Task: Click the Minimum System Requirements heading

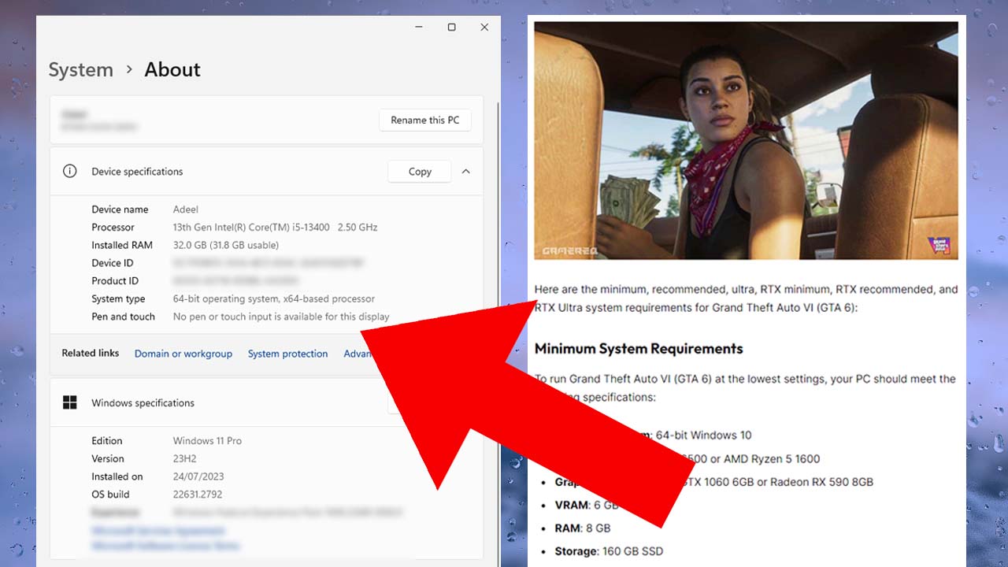Action: pyautogui.click(x=638, y=348)
